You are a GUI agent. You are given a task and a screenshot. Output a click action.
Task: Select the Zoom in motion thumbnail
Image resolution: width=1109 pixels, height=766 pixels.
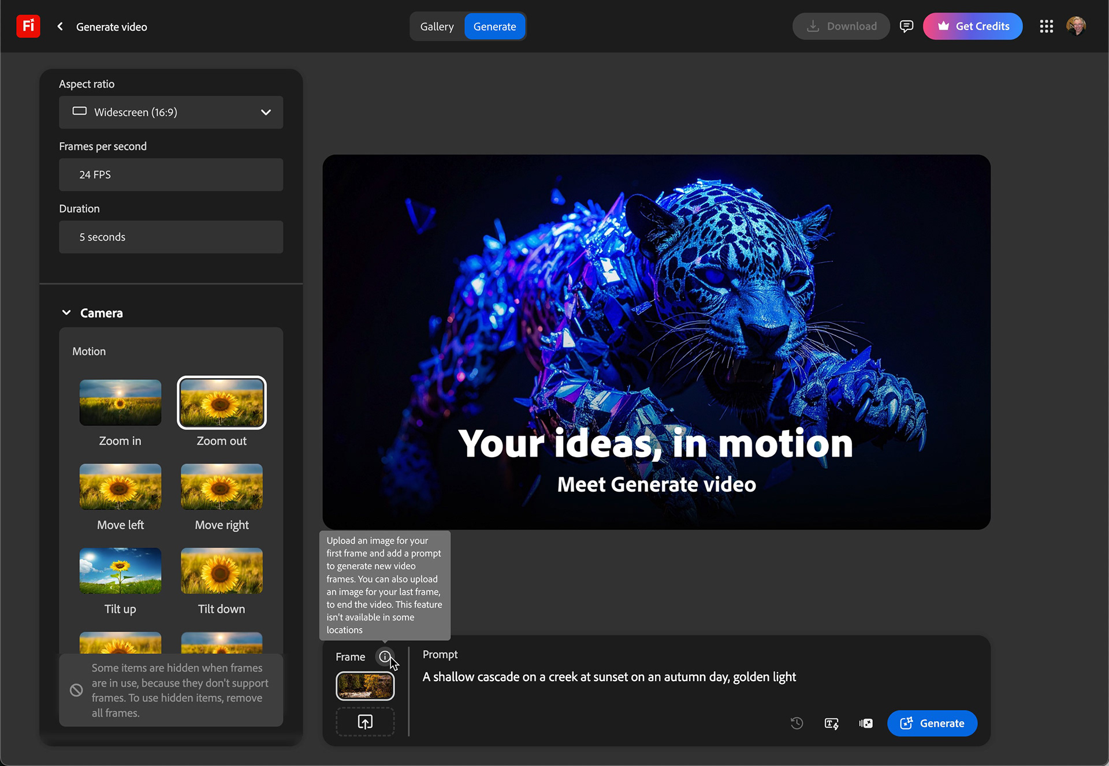(x=120, y=402)
